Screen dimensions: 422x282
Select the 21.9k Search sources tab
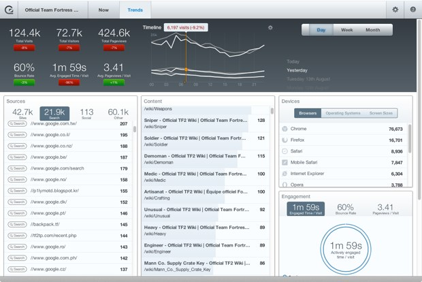coord(54,113)
